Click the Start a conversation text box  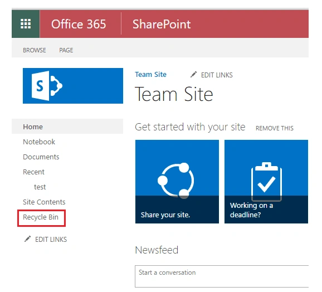(x=222, y=276)
